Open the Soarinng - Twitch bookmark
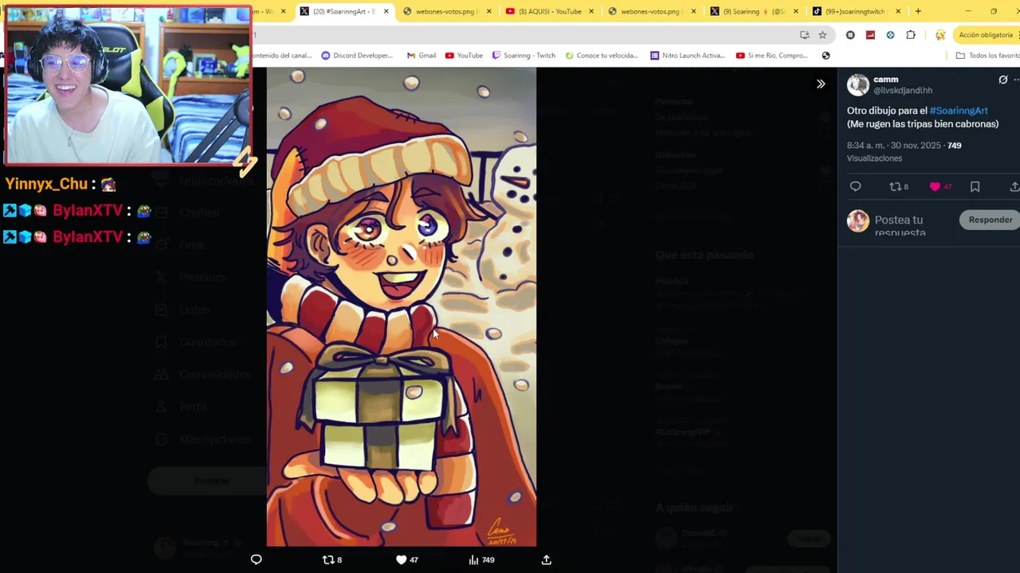 coord(524,56)
